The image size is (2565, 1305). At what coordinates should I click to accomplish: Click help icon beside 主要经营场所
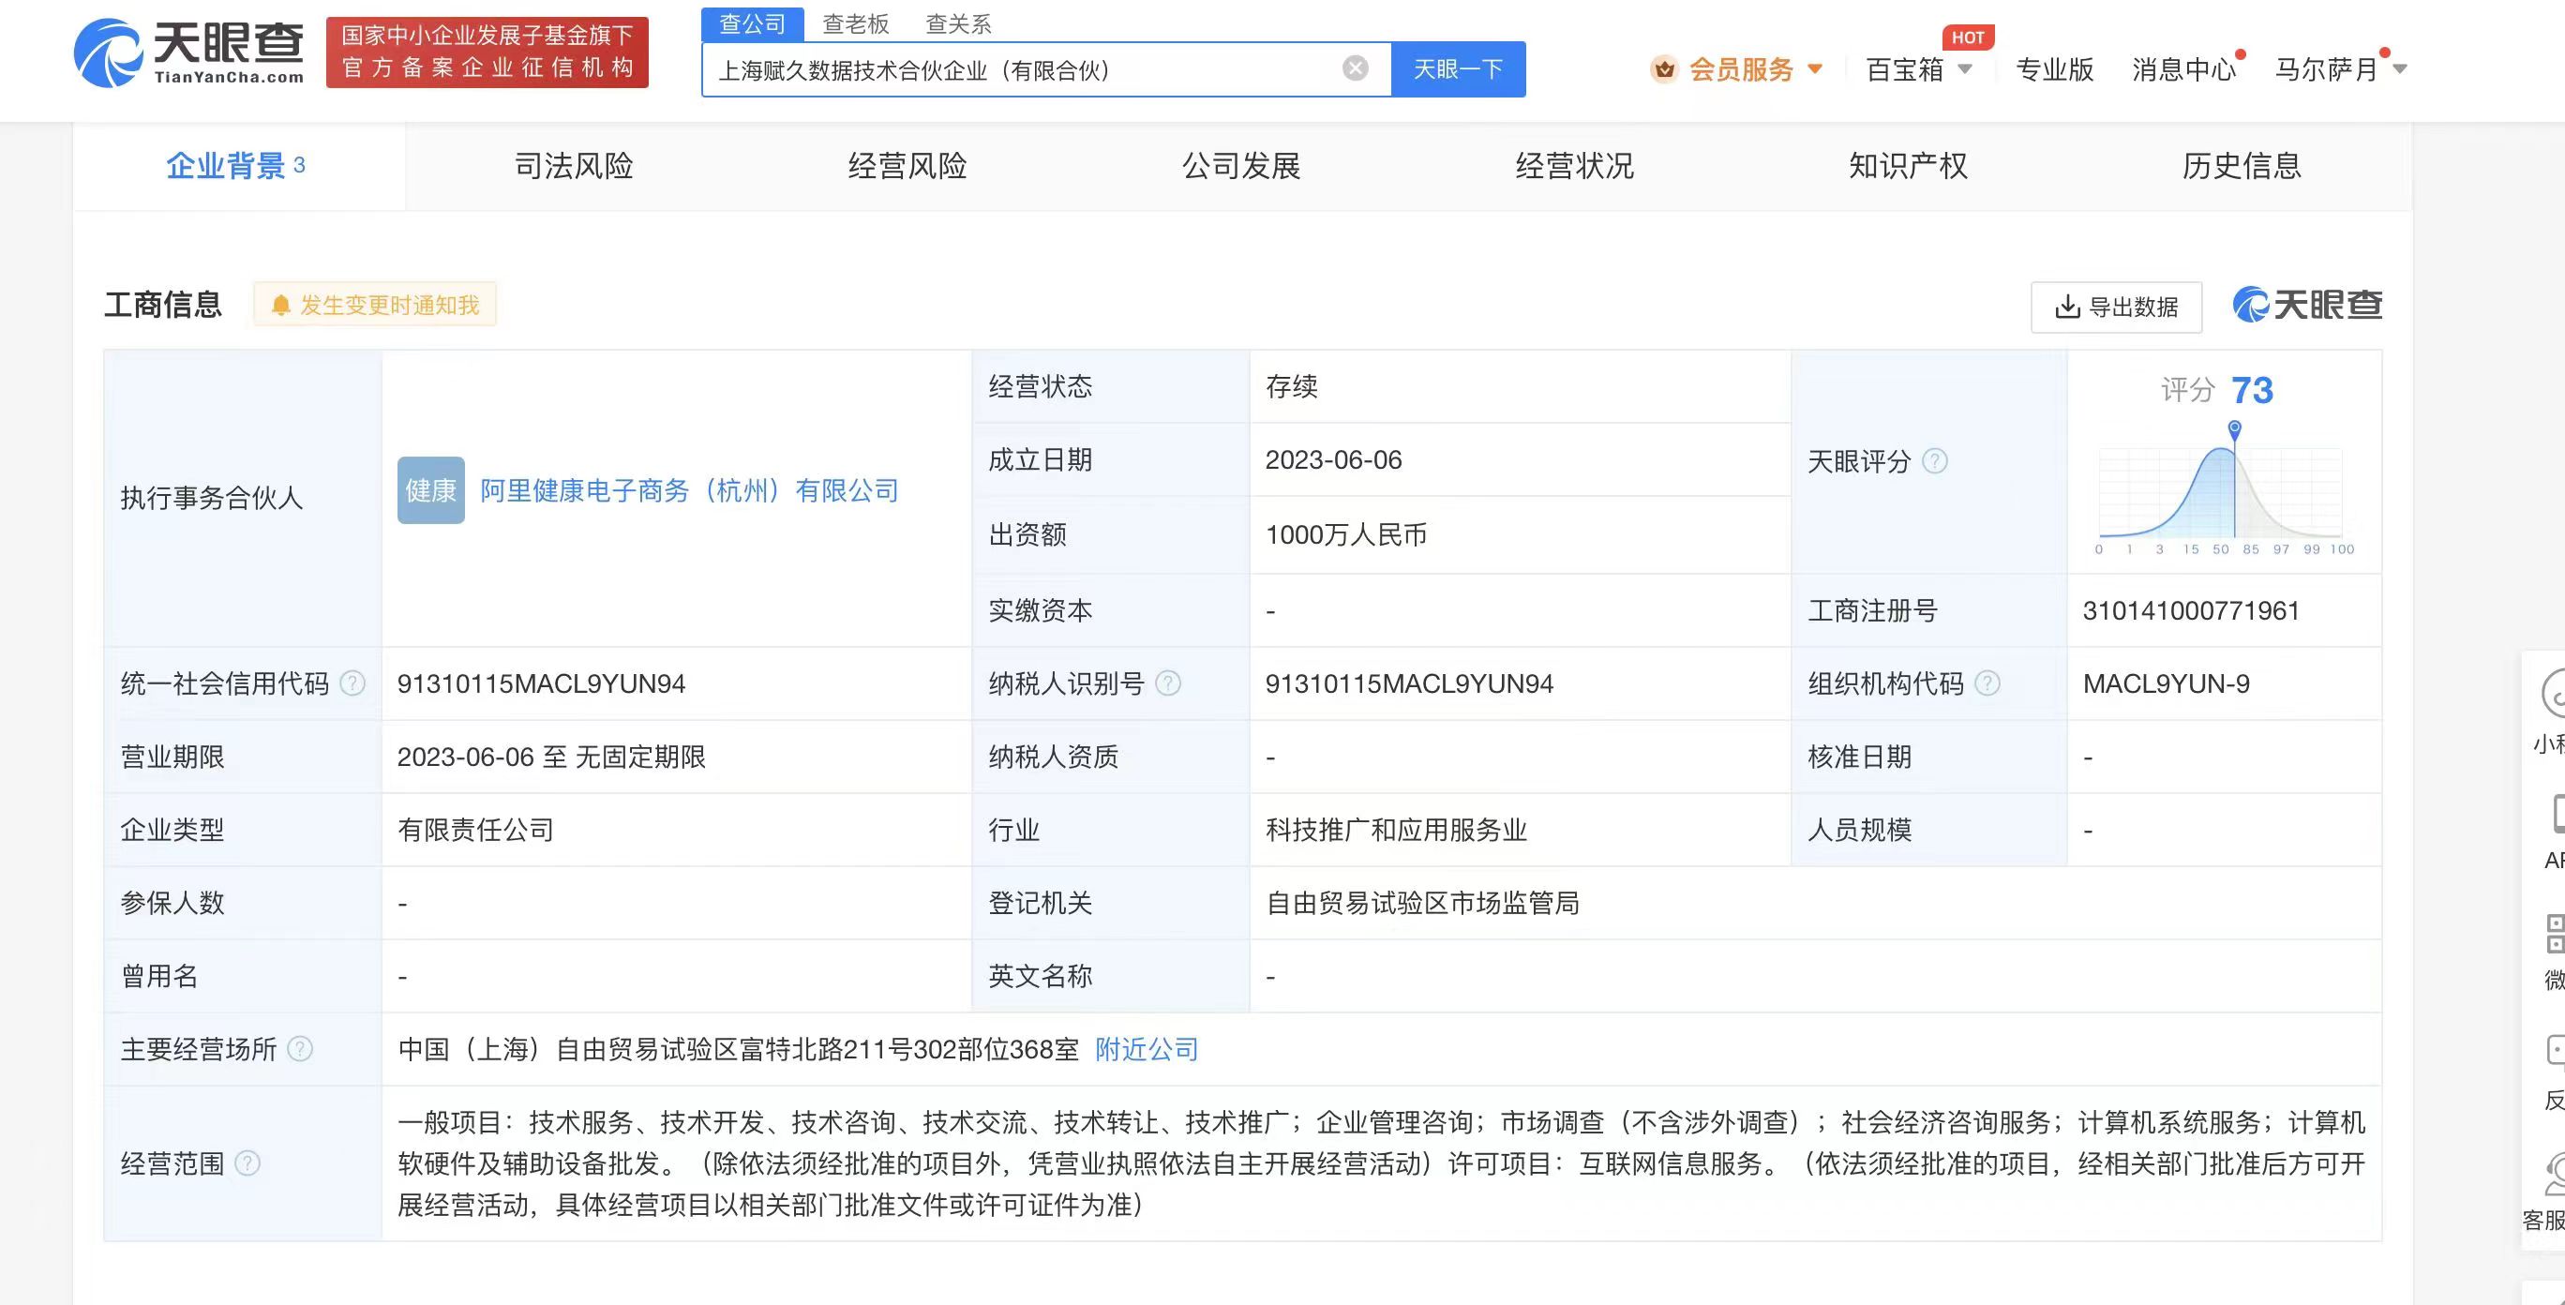coord(300,1049)
